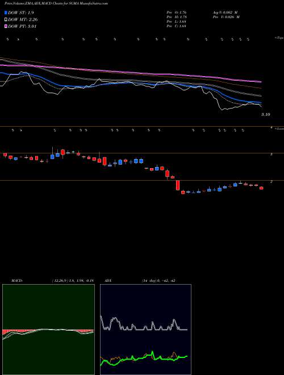
Task: Select the 'DOW PT: 3.01' legend label
Action: point(22,26)
